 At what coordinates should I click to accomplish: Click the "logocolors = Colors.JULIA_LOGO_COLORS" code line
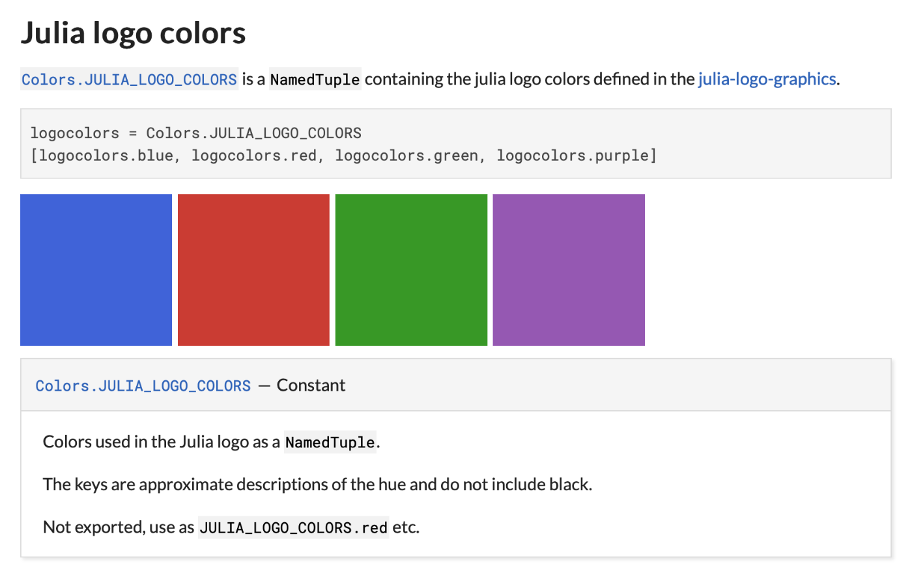tap(195, 133)
